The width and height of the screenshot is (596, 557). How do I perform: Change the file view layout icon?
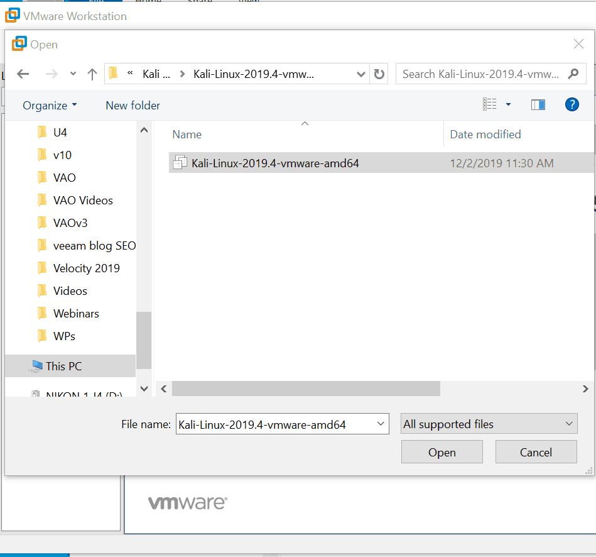490,104
